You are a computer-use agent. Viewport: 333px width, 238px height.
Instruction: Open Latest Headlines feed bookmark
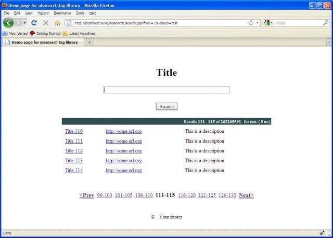point(79,33)
